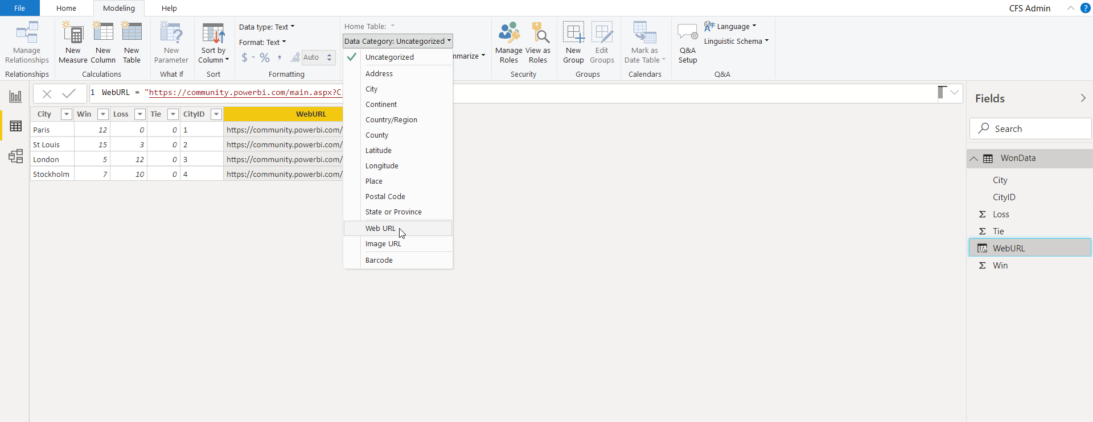Open the City column filter dropdown
This screenshot has width=1093, height=422.
tap(67, 114)
